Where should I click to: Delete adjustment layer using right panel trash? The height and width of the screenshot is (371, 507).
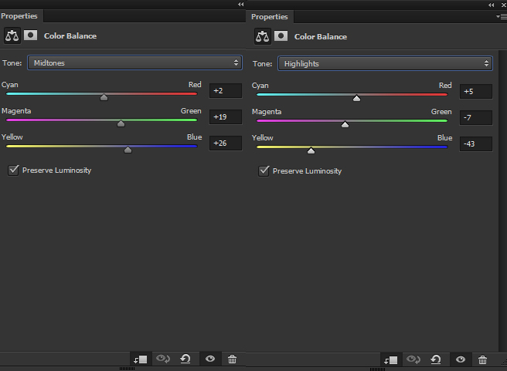[482, 359]
